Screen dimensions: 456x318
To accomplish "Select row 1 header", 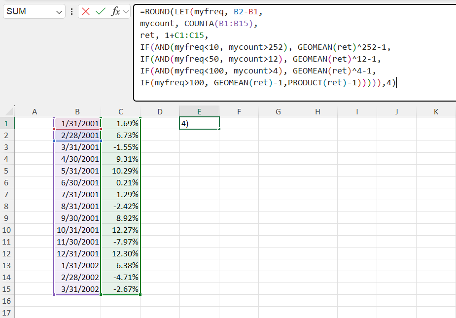I will [7, 123].
